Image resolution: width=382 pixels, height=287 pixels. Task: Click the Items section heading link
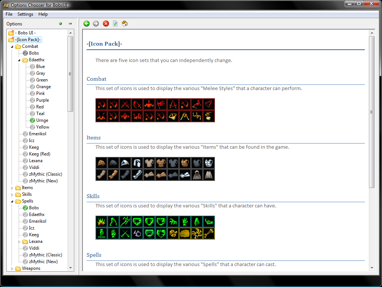pyautogui.click(x=94, y=138)
